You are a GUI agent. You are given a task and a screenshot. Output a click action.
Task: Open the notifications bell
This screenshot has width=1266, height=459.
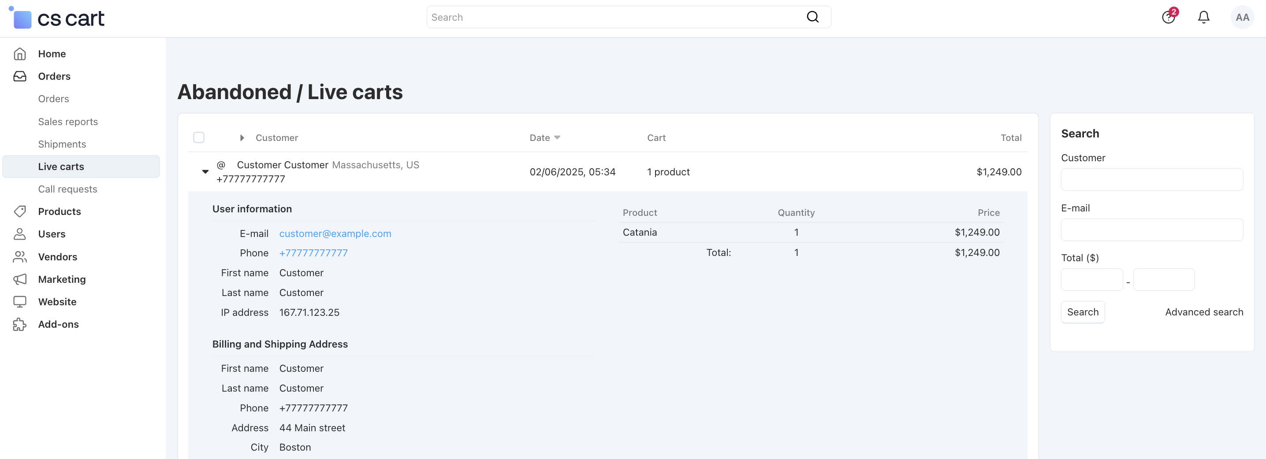click(1203, 17)
